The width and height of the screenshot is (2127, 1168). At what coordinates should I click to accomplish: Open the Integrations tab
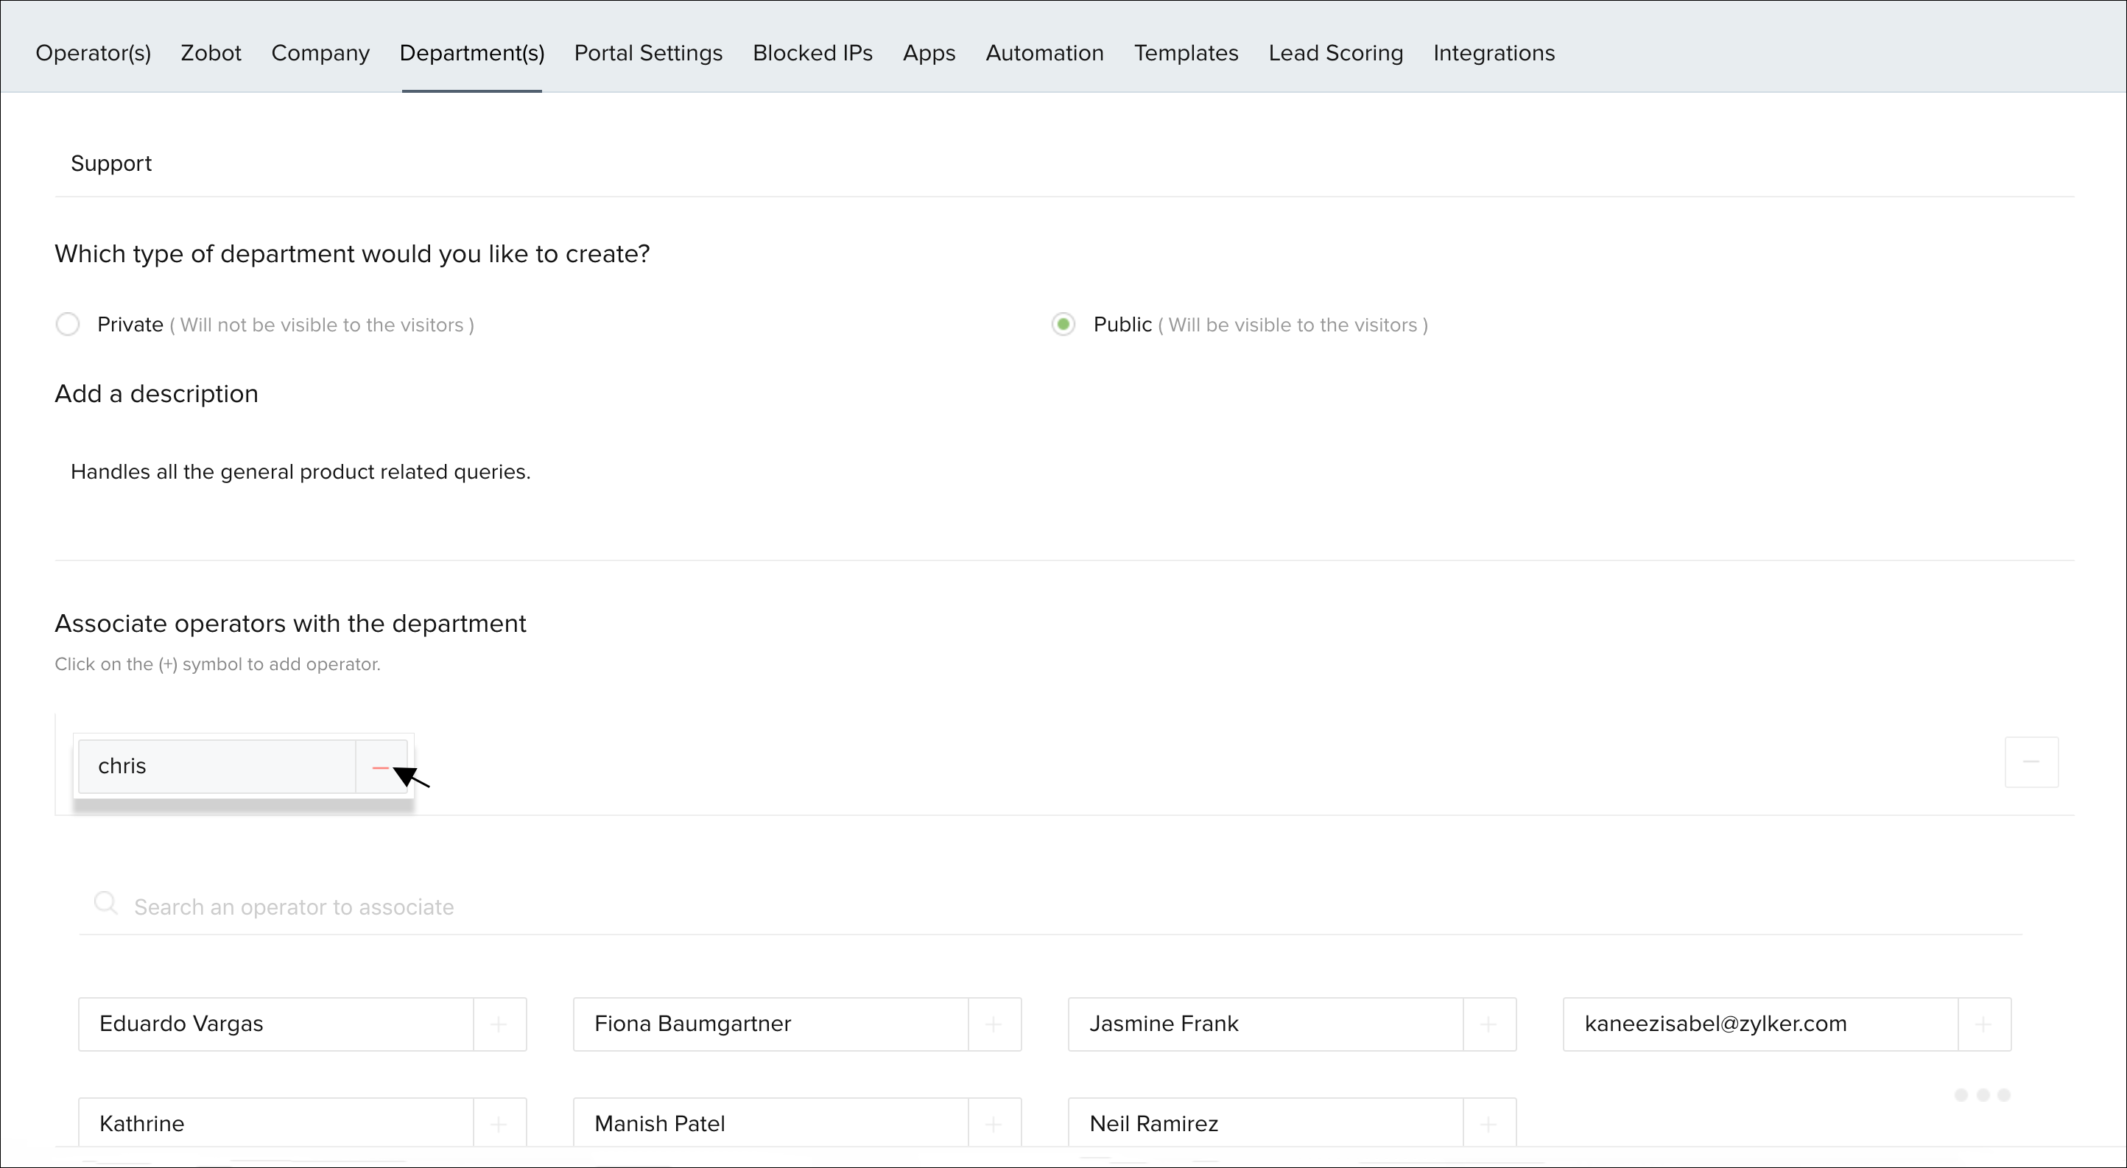coord(1494,53)
